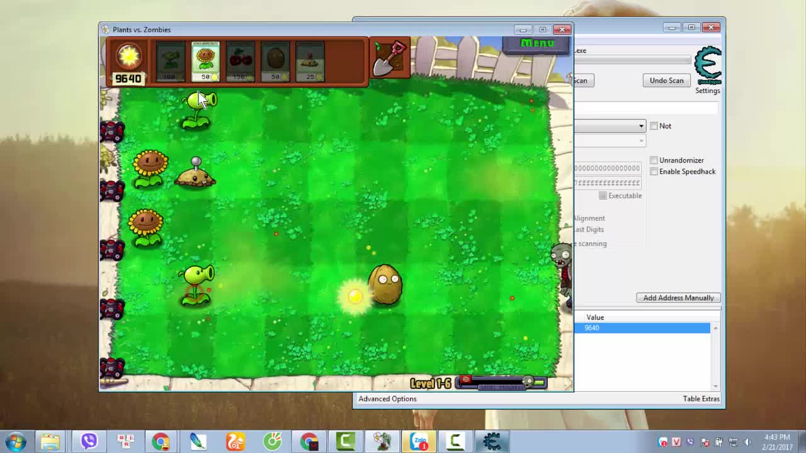Toggle the Executable checkbox

603,196
